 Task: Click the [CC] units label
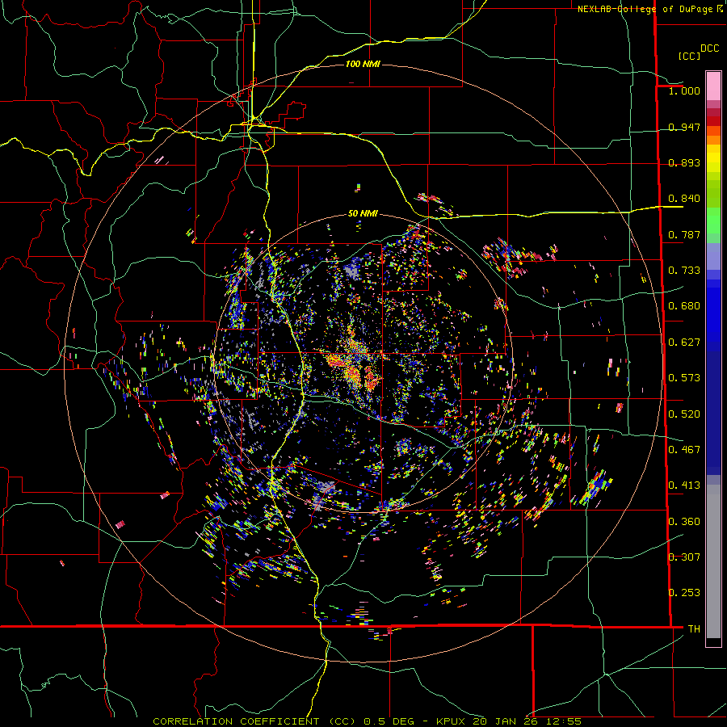689,56
